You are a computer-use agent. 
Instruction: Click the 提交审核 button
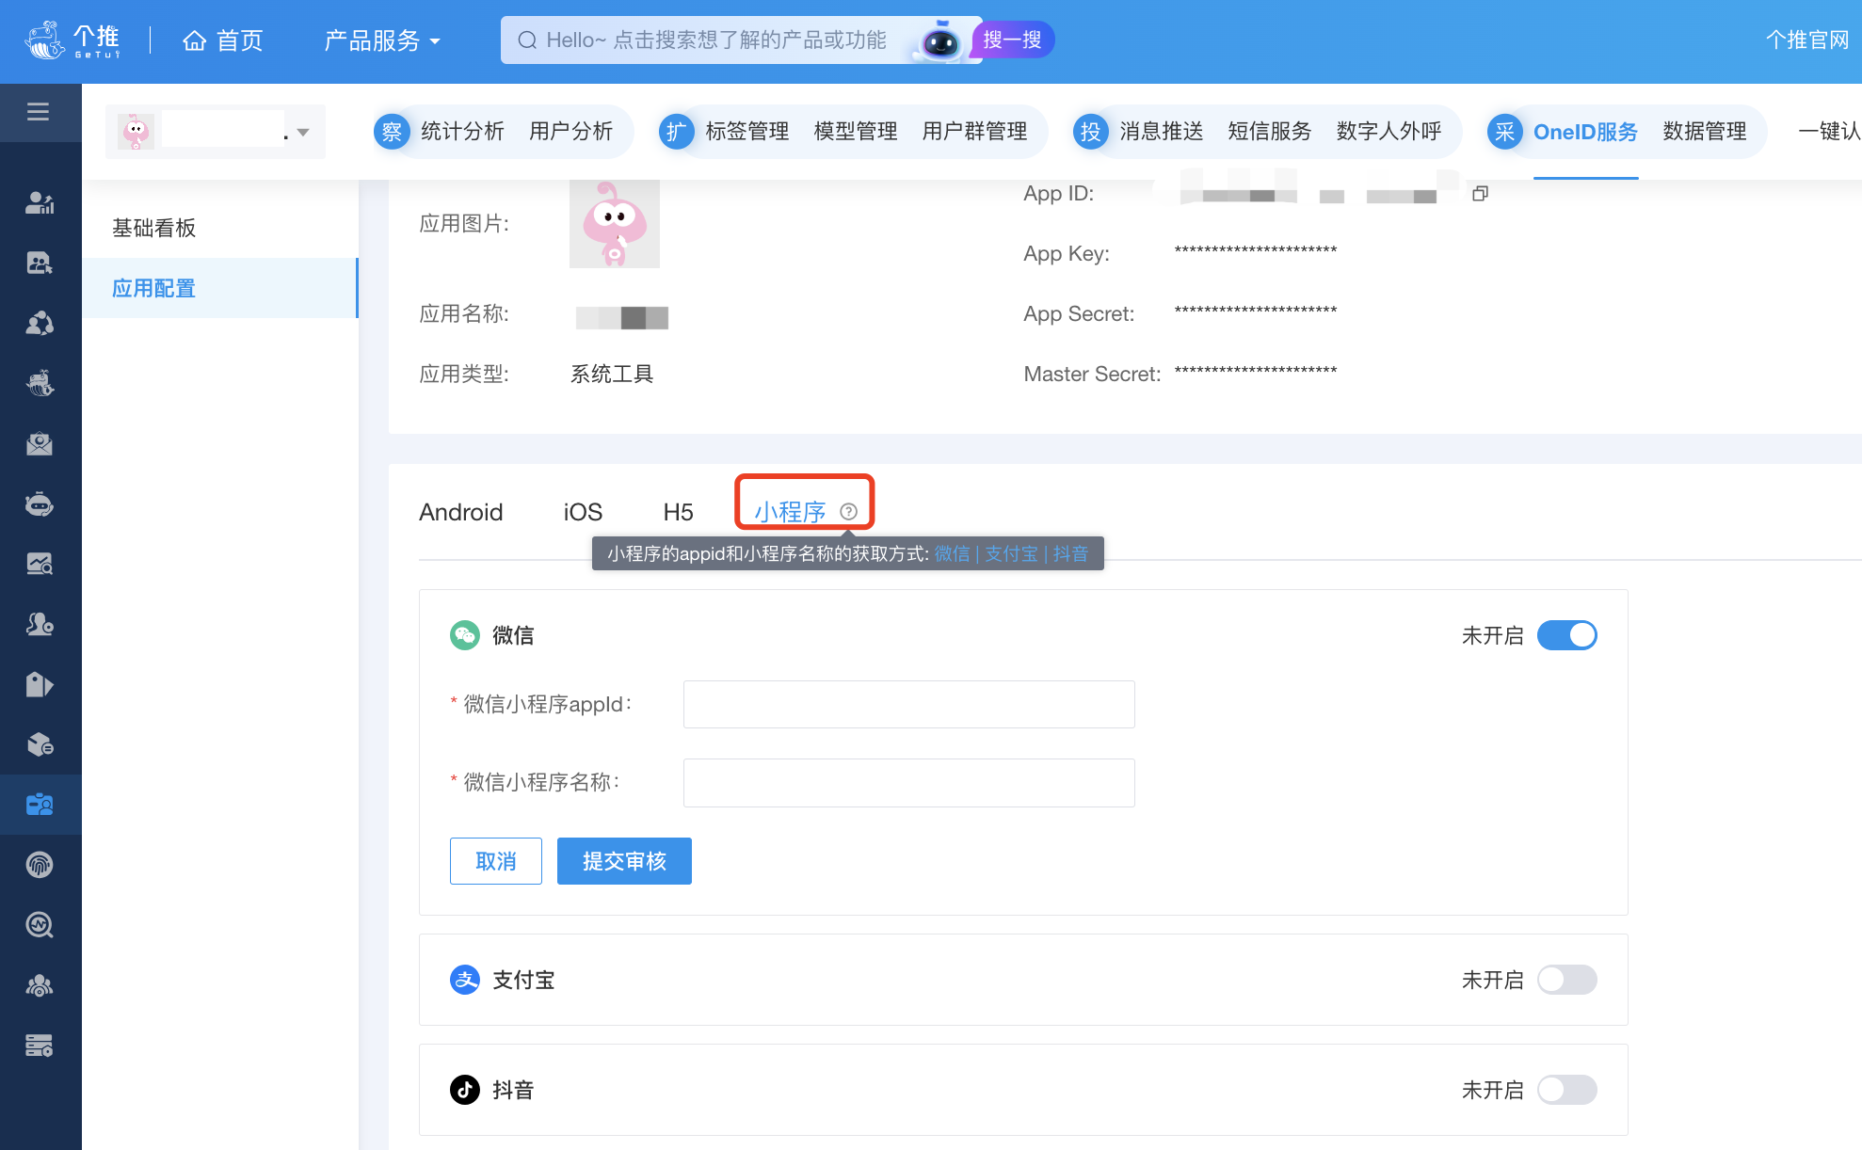point(624,861)
